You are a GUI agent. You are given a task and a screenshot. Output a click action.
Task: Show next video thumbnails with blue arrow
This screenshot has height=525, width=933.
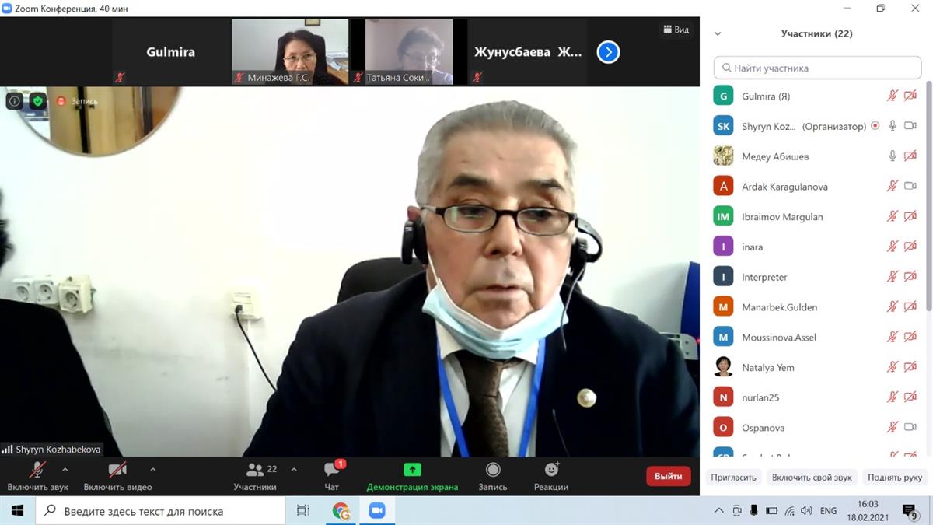[608, 52]
